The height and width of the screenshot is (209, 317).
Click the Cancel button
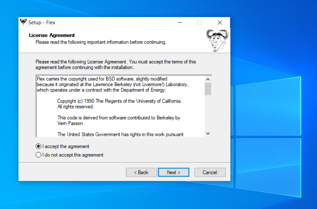210,172
